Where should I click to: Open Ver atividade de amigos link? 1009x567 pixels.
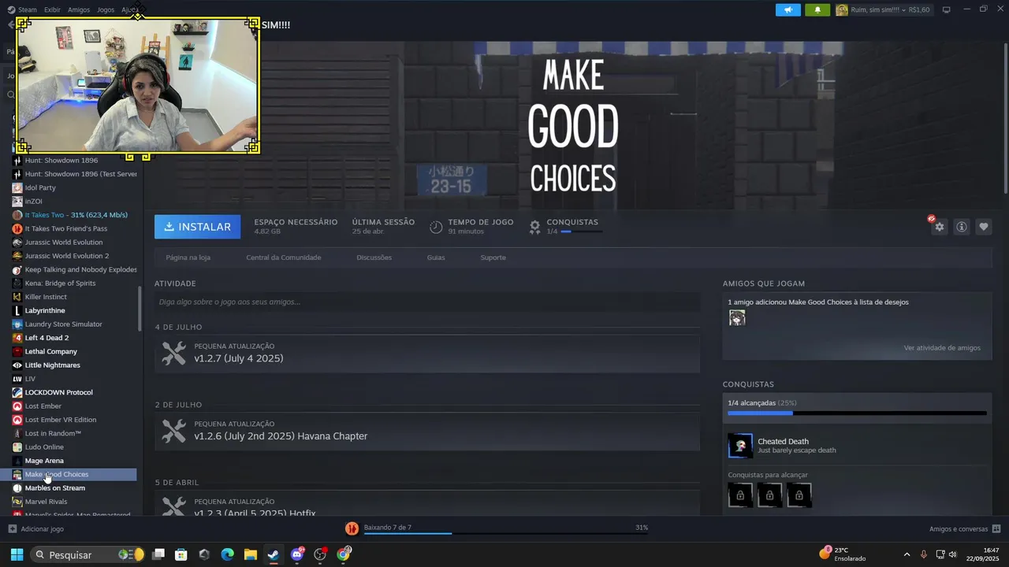pos(942,348)
